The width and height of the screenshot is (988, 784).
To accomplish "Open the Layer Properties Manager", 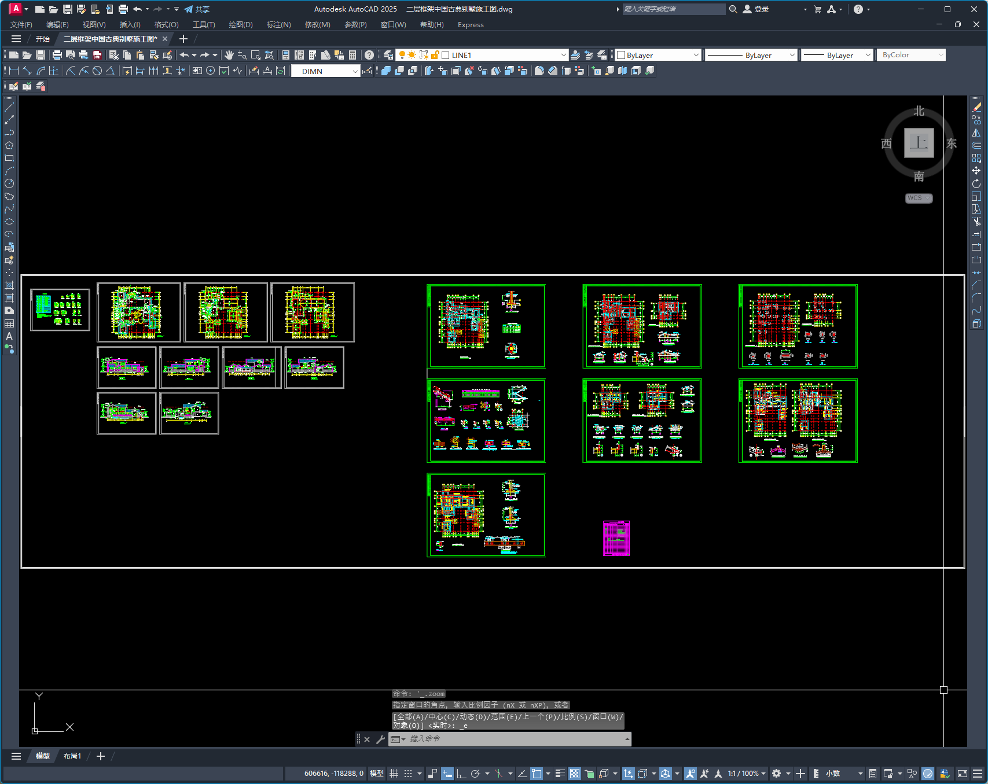I will [x=388, y=55].
